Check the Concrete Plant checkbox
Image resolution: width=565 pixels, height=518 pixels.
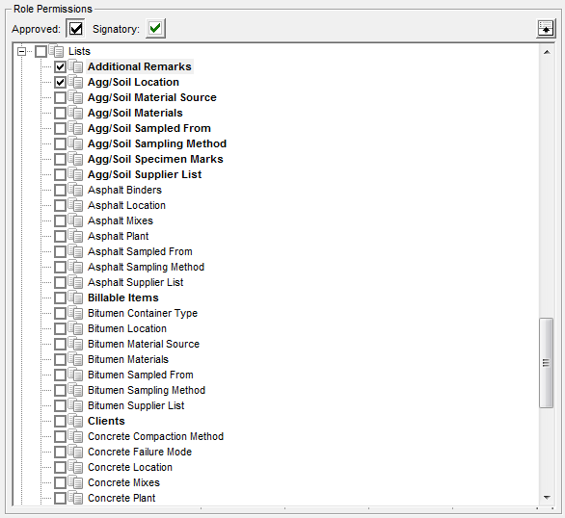60,498
